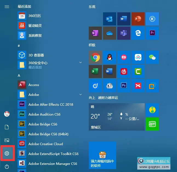177x172 pixels.
Task: Open the OneNote tile
Action: tap(95, 33)
